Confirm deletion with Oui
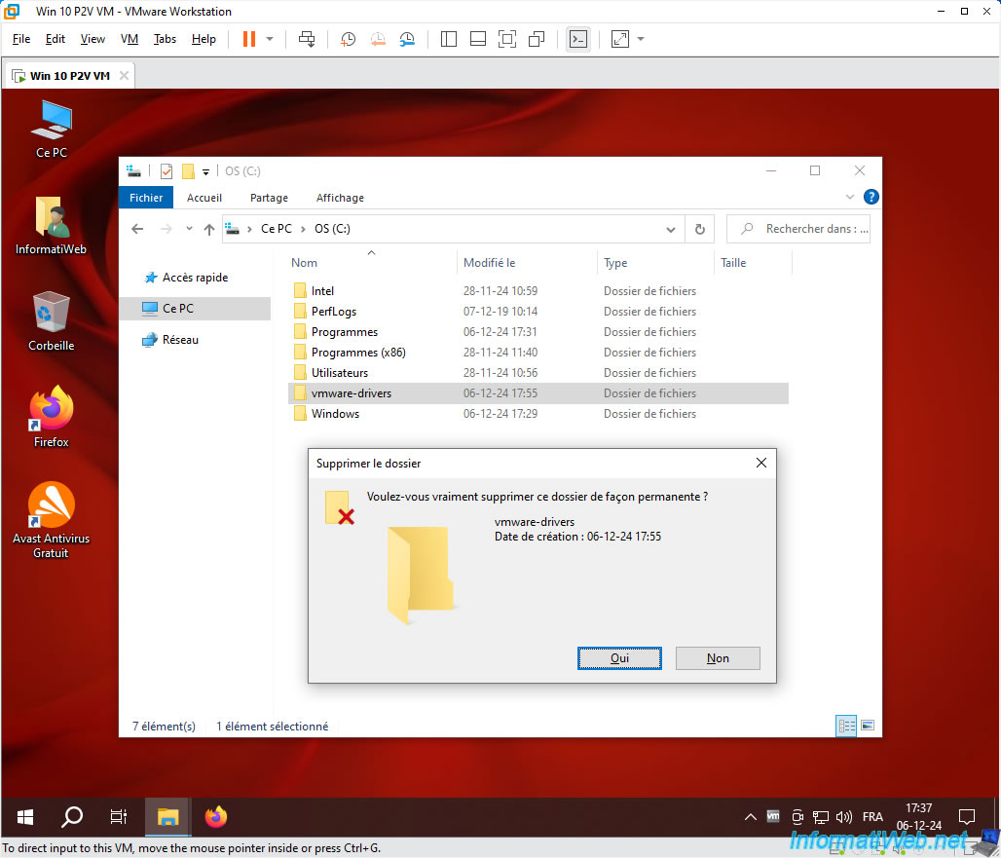The height and width of the screenshot is (858, 1001). (x=620, y=658)
